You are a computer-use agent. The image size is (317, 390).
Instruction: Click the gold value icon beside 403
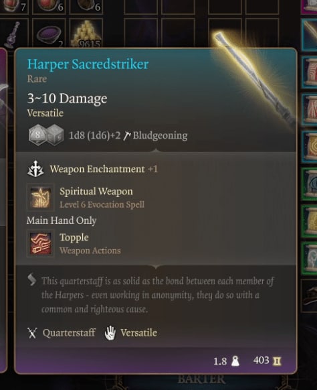click(x=277, y=361)
